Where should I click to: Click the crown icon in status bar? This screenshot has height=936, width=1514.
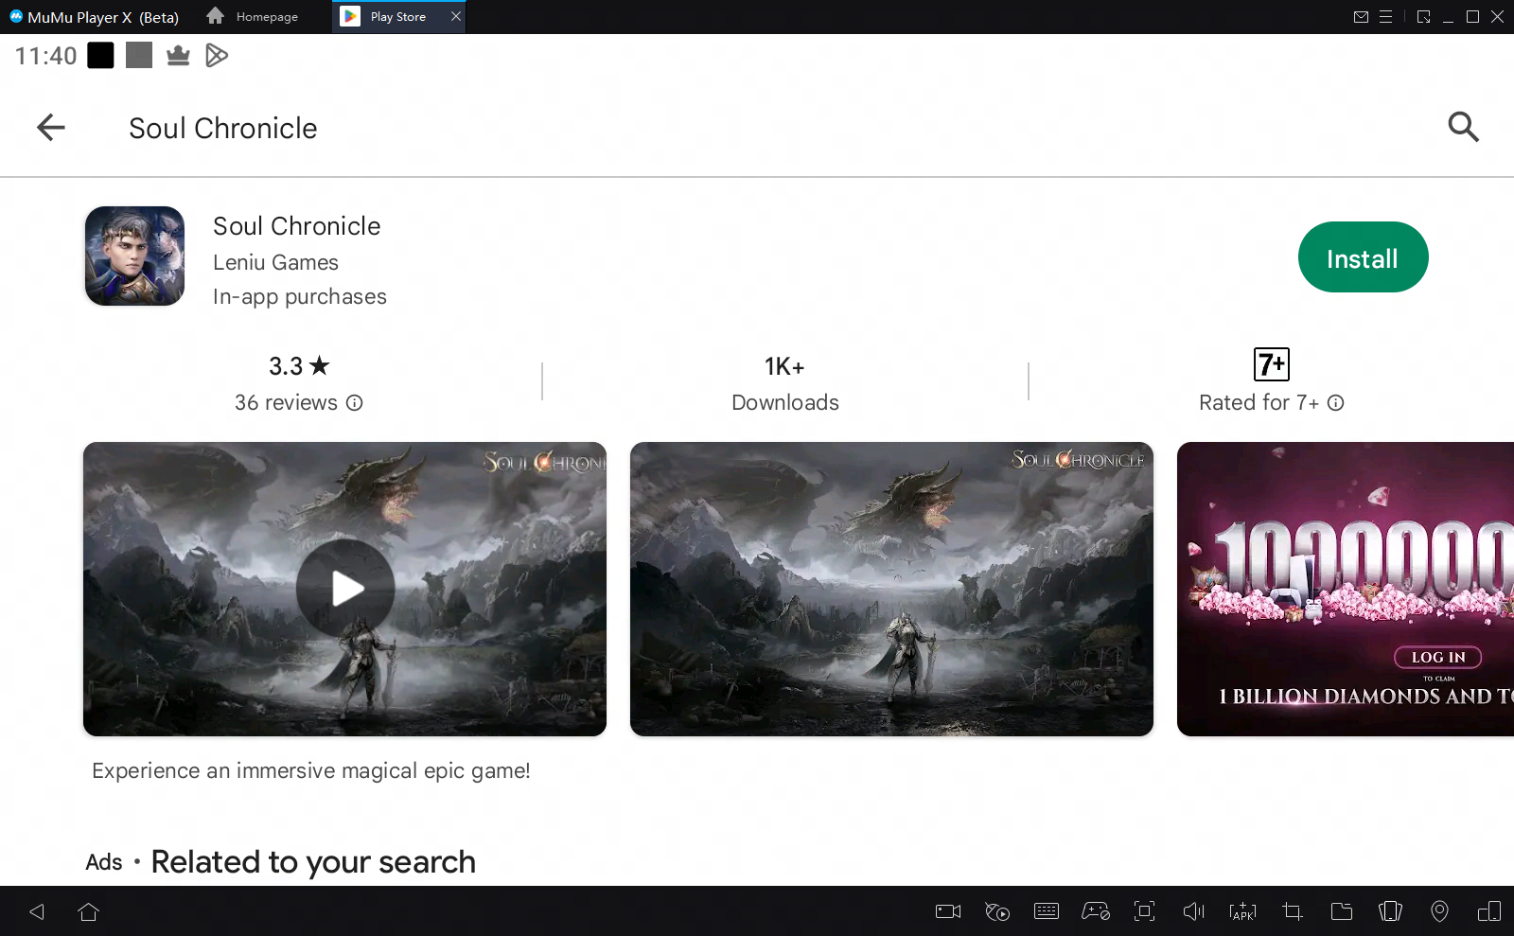(x=178, y=56)
